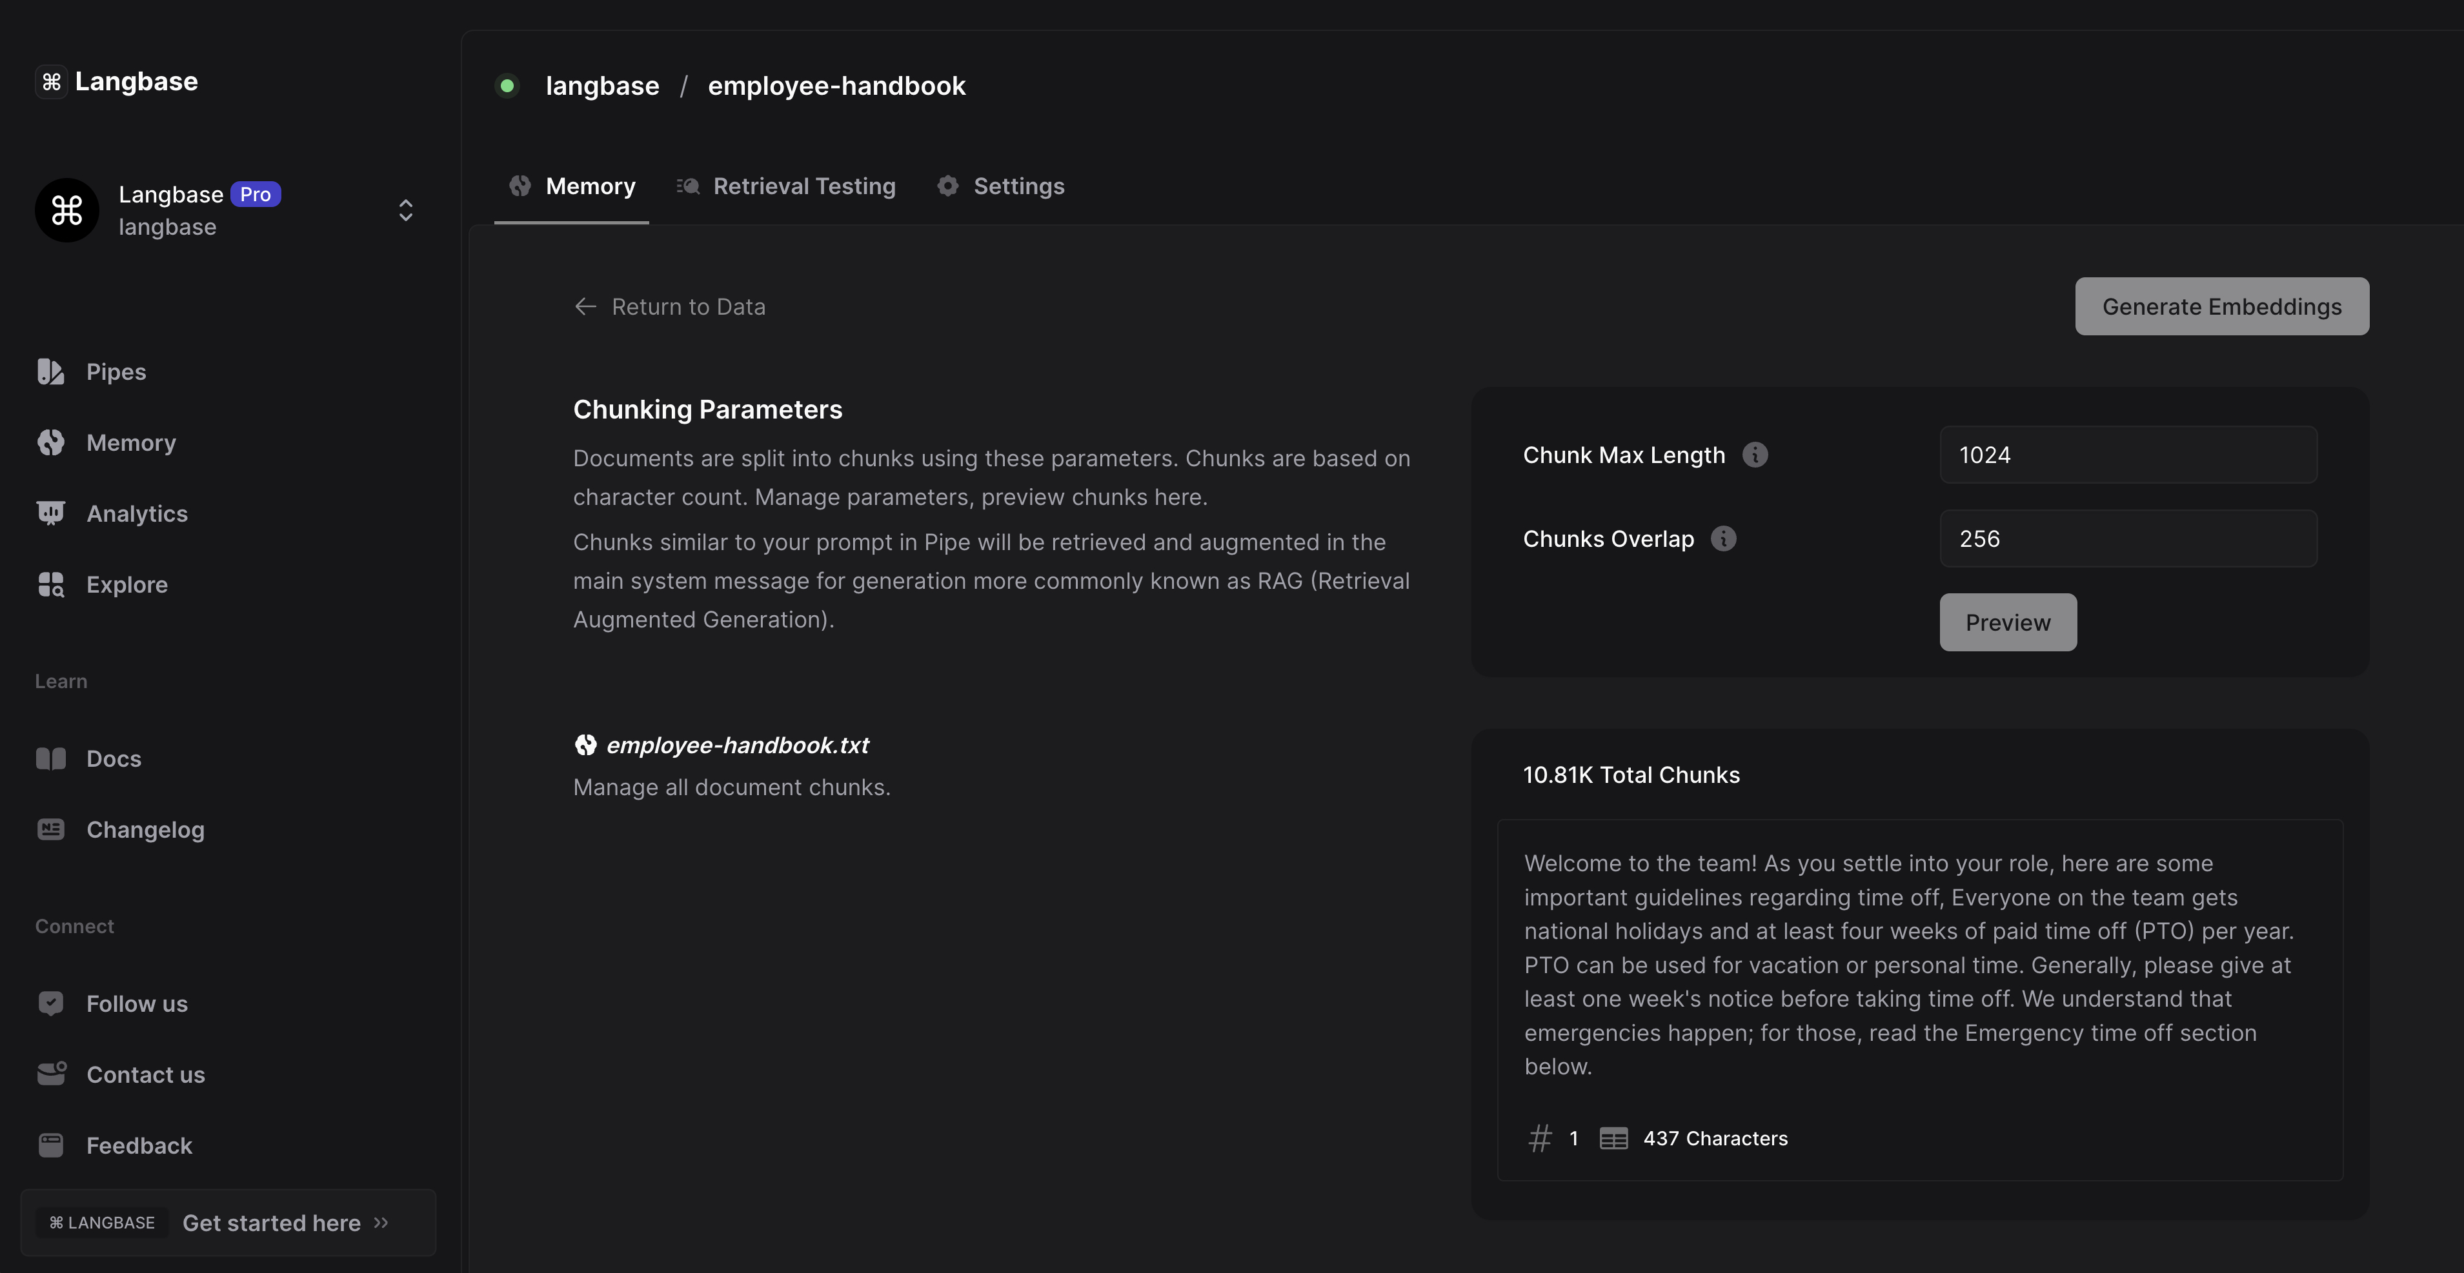Click the Follow us heart icon

tap(51, 1003)
